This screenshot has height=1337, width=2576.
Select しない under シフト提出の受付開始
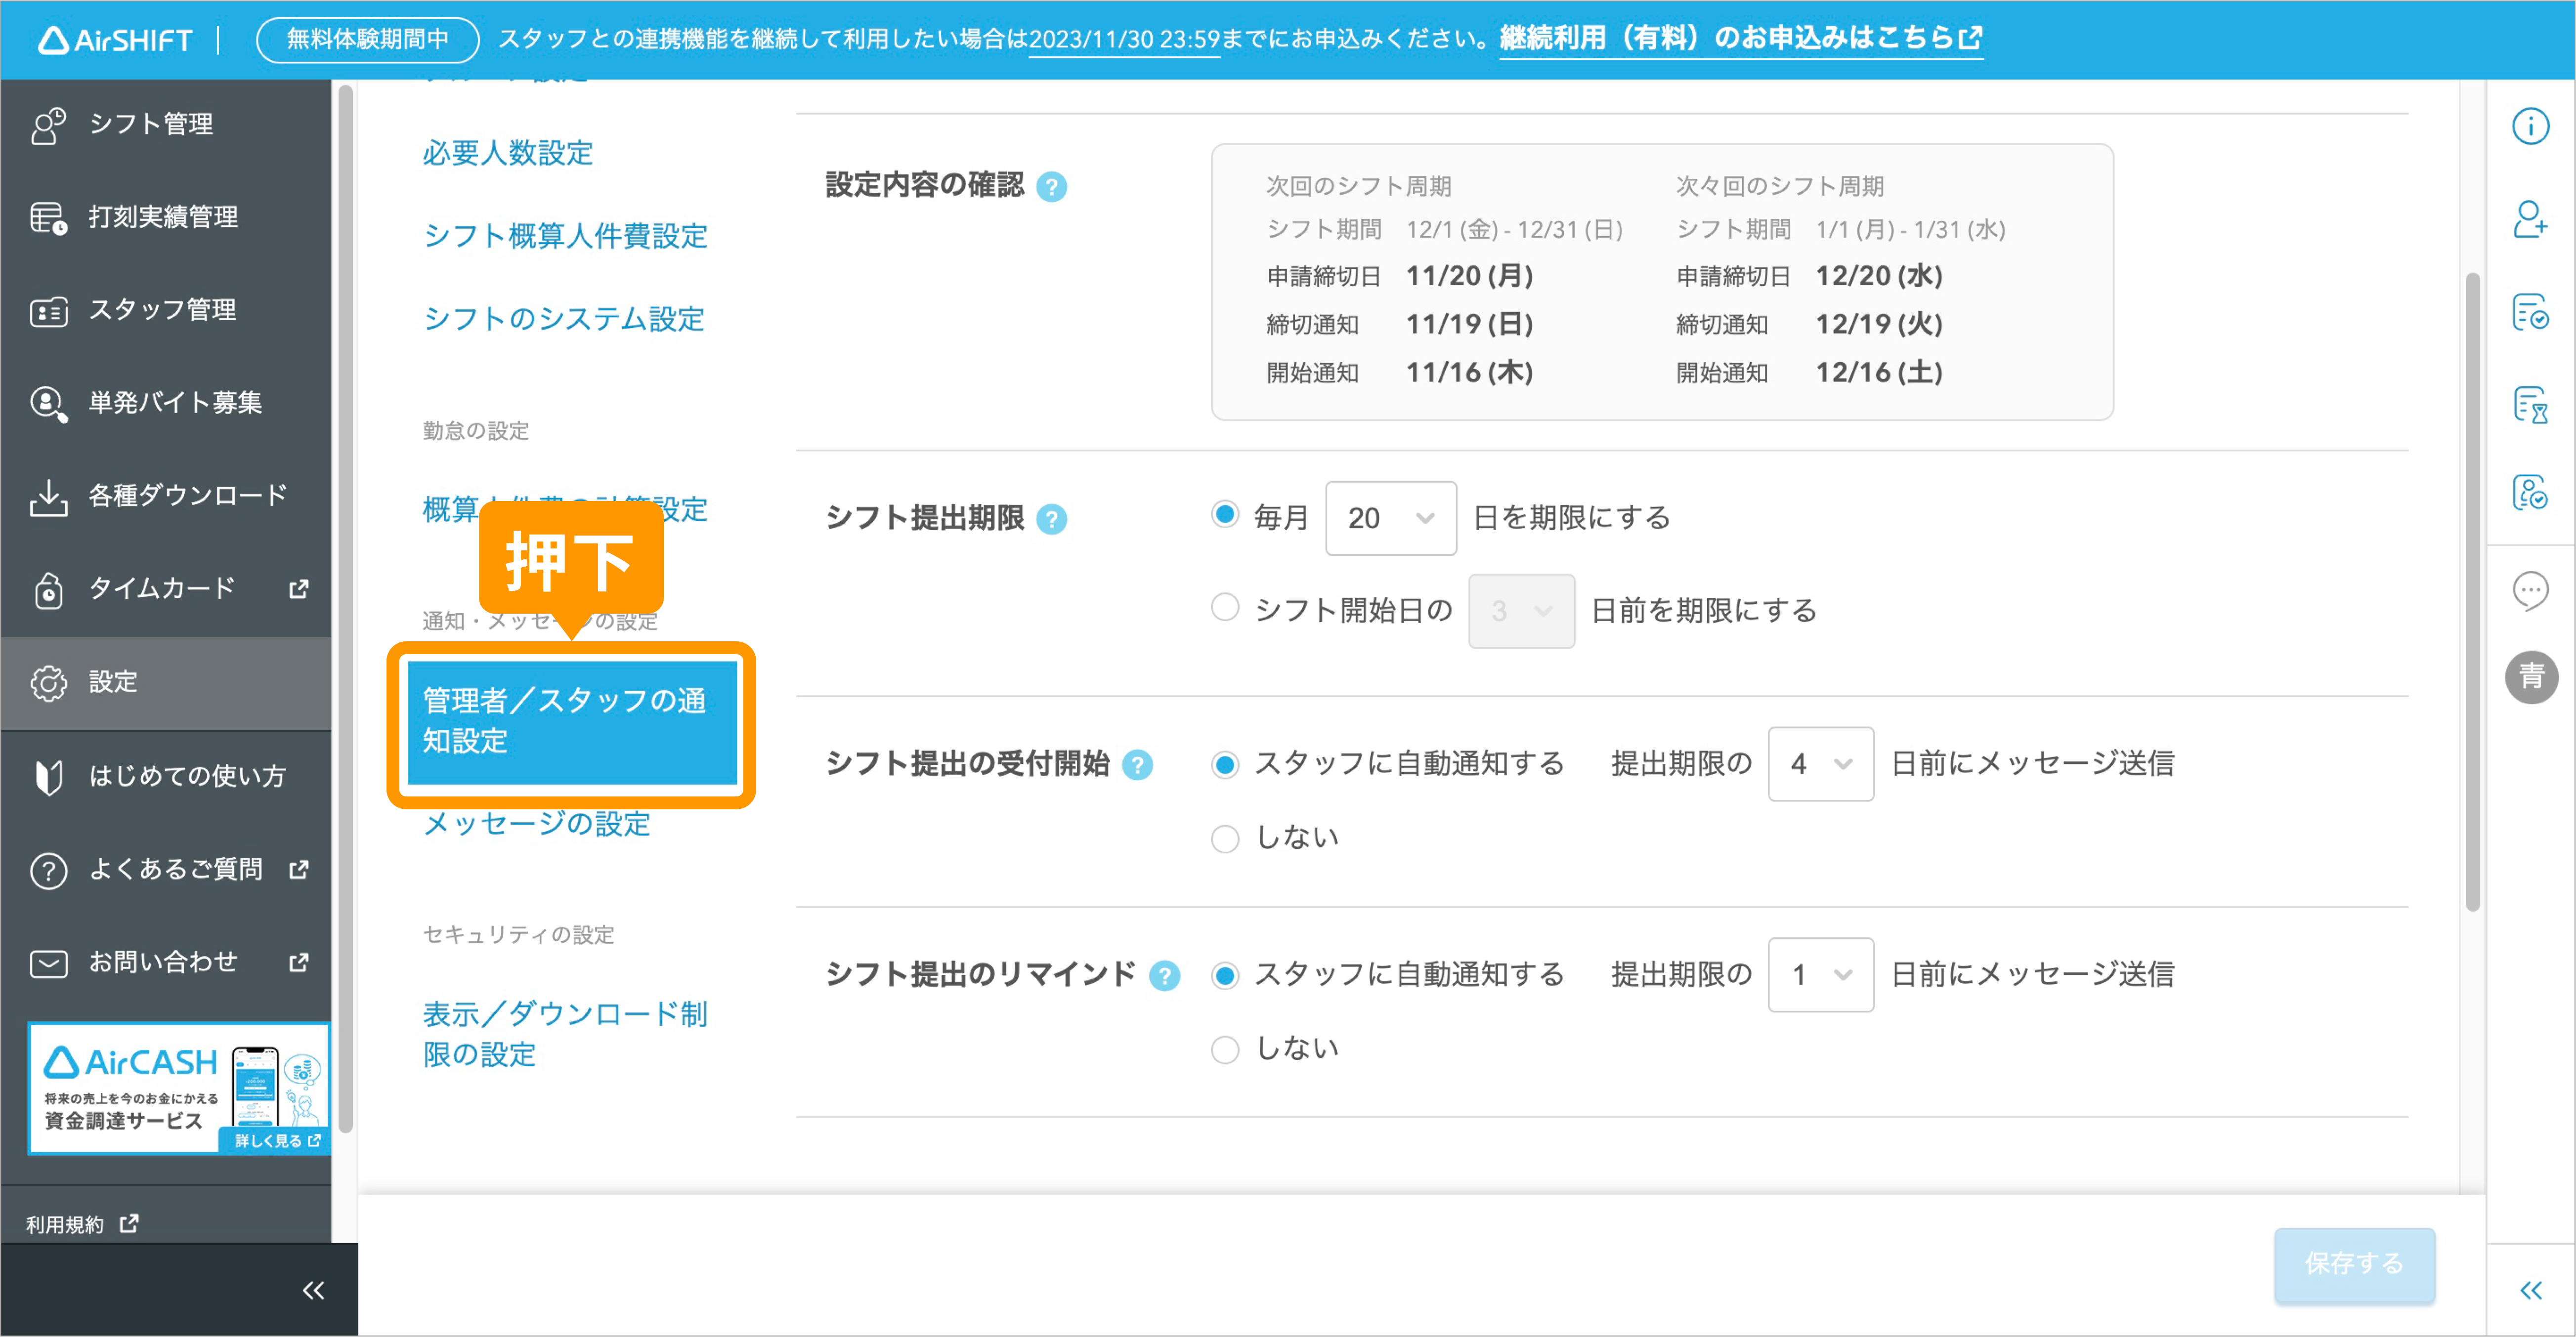1224,838
